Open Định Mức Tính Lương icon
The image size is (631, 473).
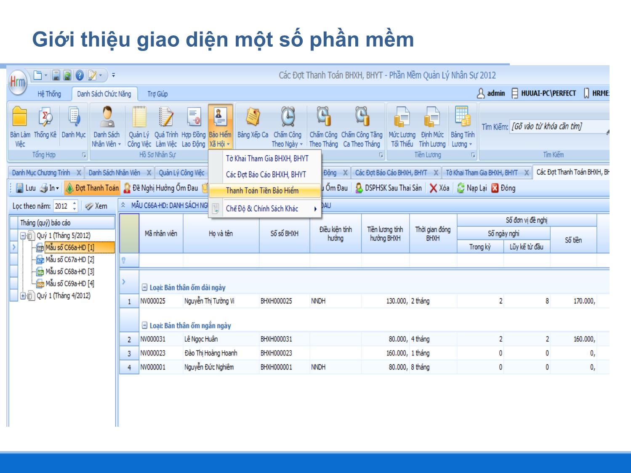[x=432, y=126]
